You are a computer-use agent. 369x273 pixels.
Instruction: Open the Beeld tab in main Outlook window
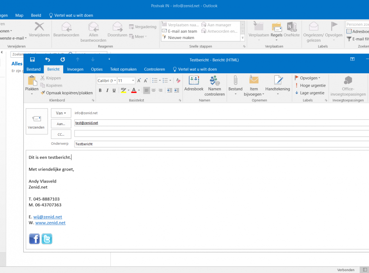36,15
